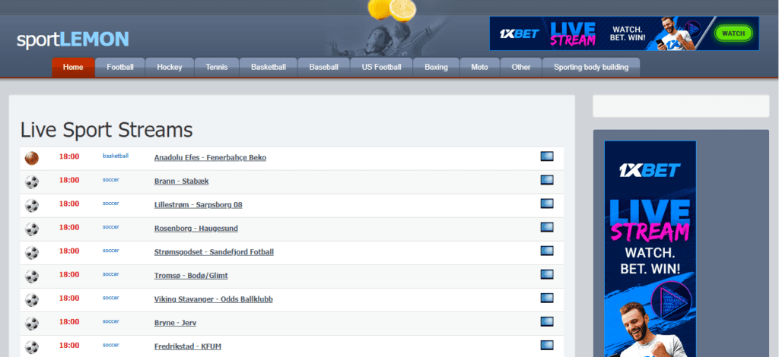Click the 1XBET logo in the top banner
This screenshot has height=357, width=779.
(x=519, y=33)
